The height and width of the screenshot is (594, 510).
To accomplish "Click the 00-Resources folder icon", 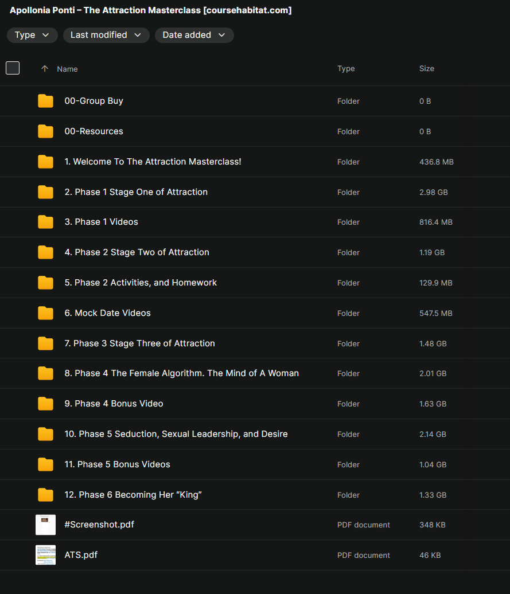I will click(x=45, y=131).
